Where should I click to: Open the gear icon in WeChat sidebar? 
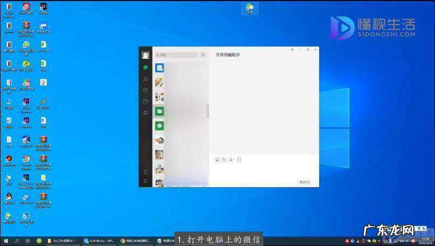point(146,113)
